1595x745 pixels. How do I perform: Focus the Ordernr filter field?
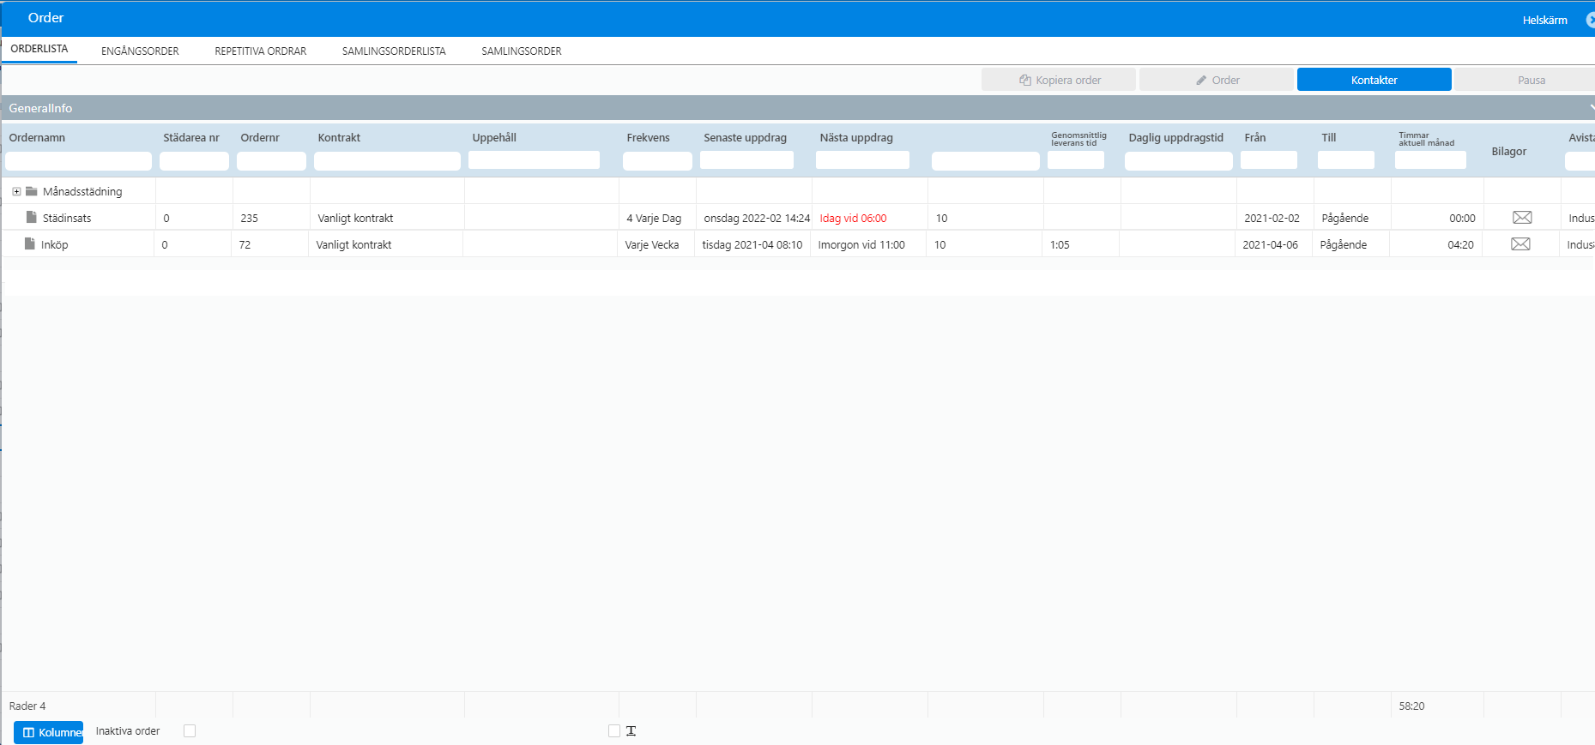pyautogui.click(x=271, y=160)
